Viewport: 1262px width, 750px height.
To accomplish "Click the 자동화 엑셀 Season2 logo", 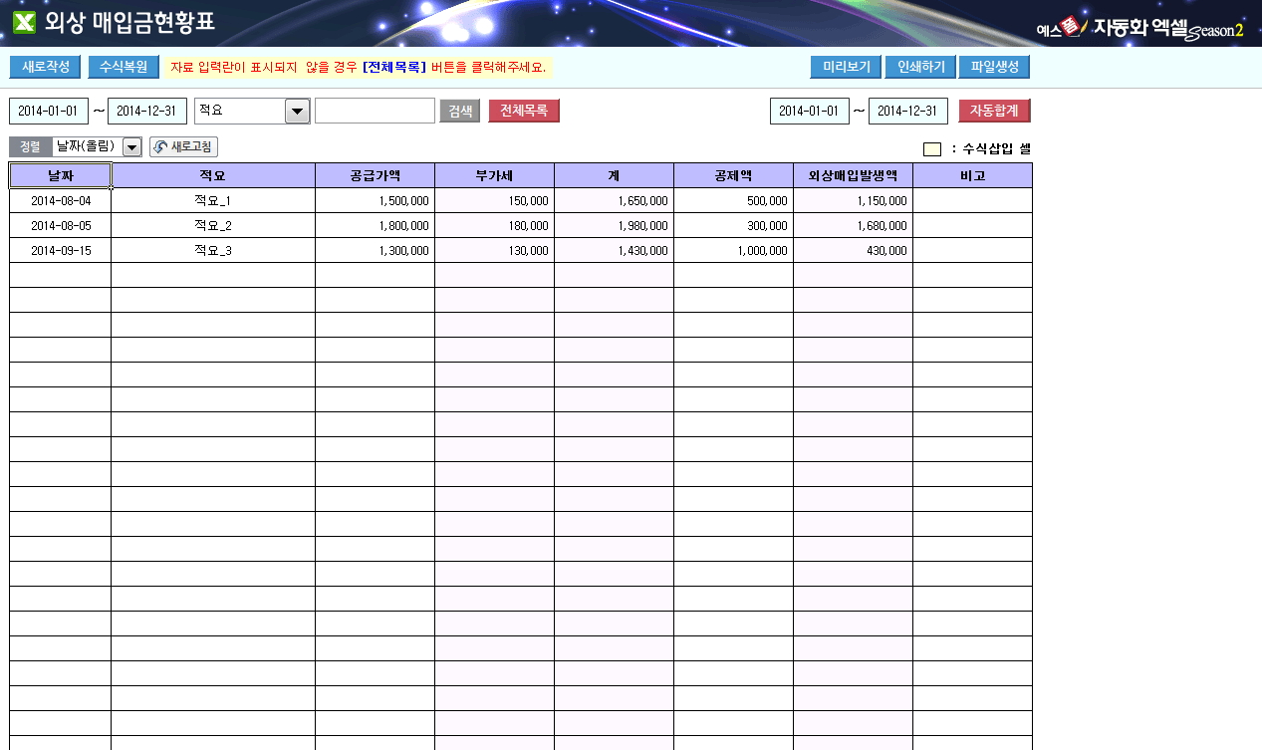I will click(1140, 27).
